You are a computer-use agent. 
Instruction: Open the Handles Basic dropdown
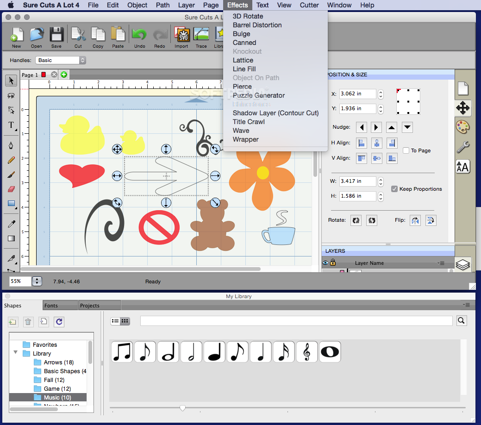pos(61,60)
